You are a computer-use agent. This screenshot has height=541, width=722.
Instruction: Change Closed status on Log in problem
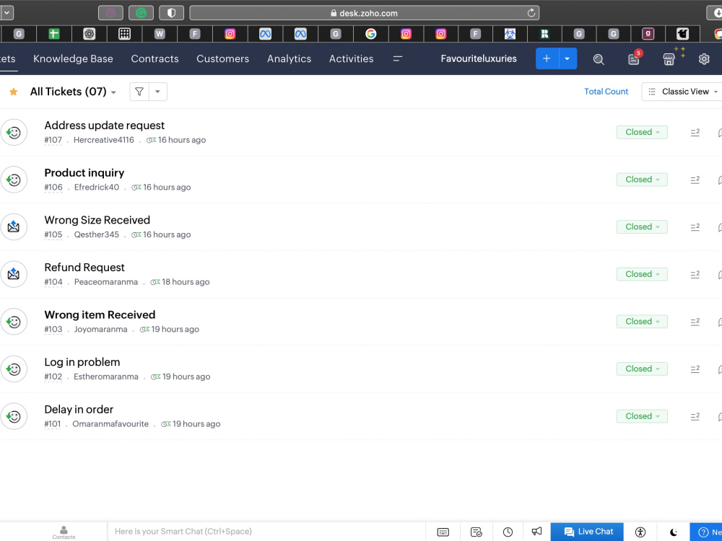[x=642, y=369]
